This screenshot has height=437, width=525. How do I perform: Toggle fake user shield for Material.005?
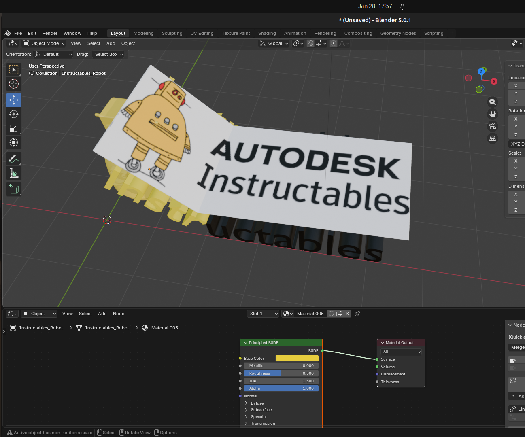332,314
